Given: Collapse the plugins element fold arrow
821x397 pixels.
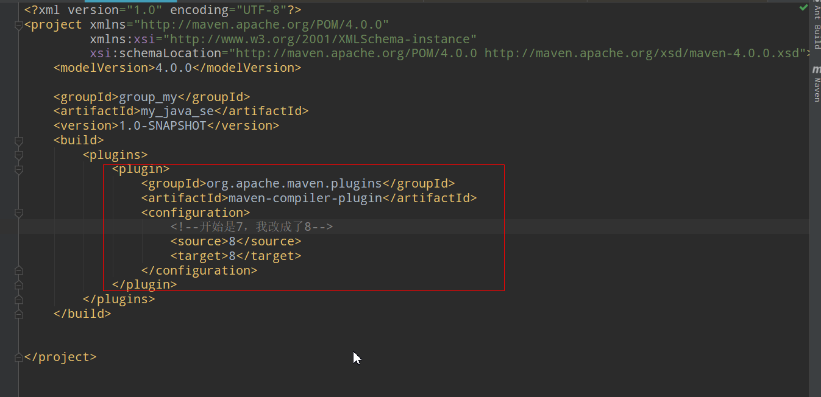Looking at the screenshot, I should (x=18, y=155).
